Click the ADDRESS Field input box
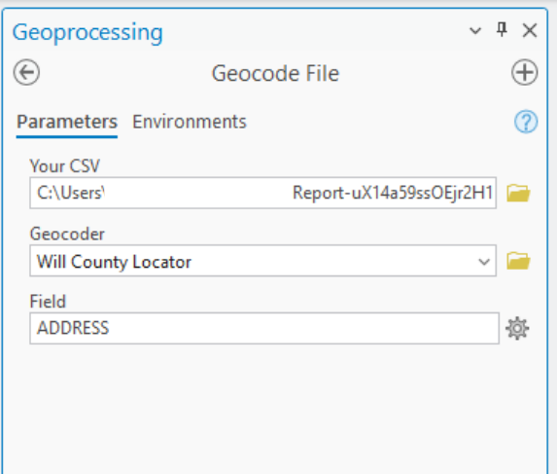Viewport: 557px width, 474px height. [264, 328]
